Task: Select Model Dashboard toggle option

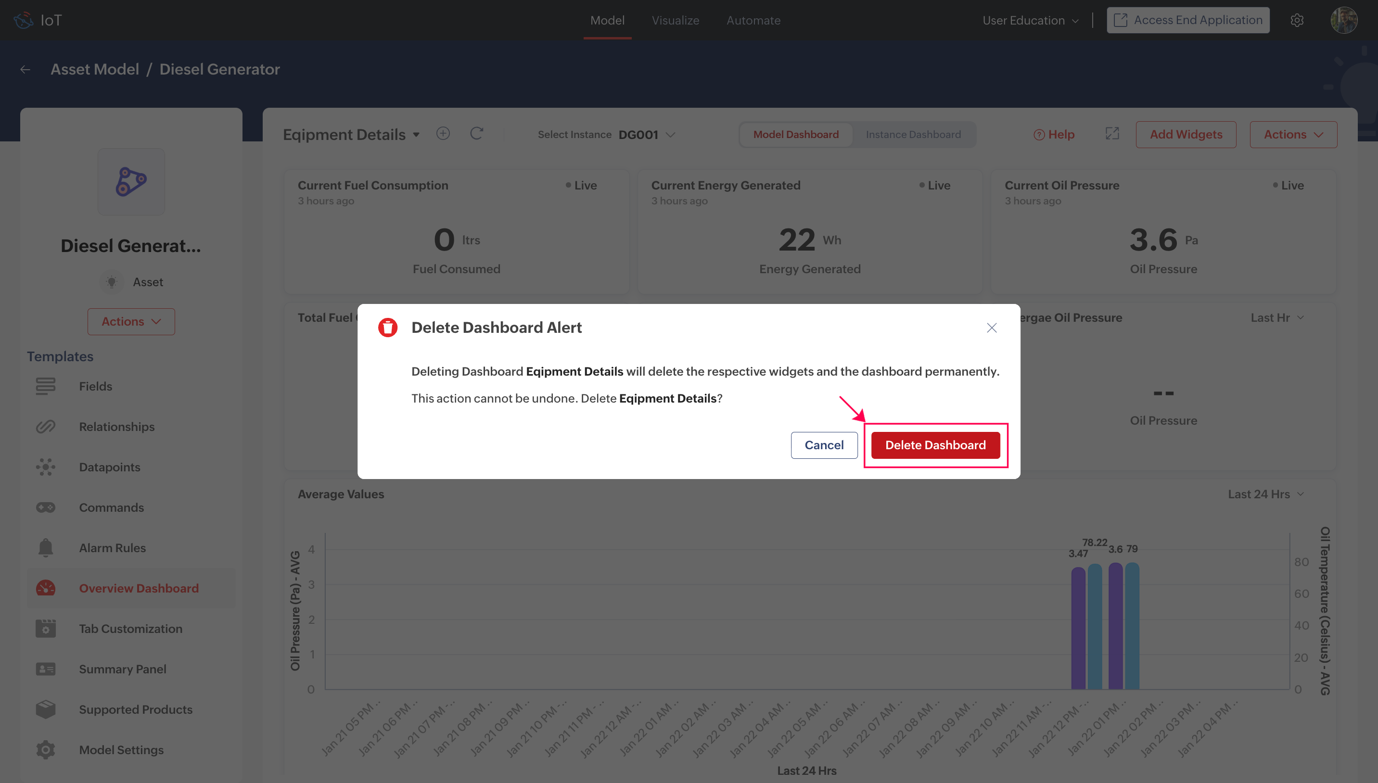Action: tap(795, 135)
